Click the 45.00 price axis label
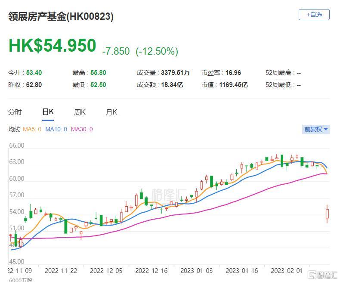The image size is (340, 282). (x=17, y=262)
